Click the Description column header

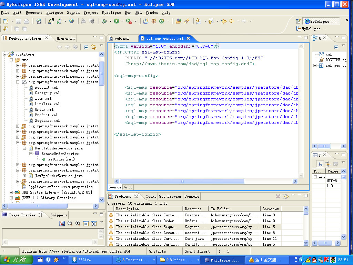click(149, 209)
